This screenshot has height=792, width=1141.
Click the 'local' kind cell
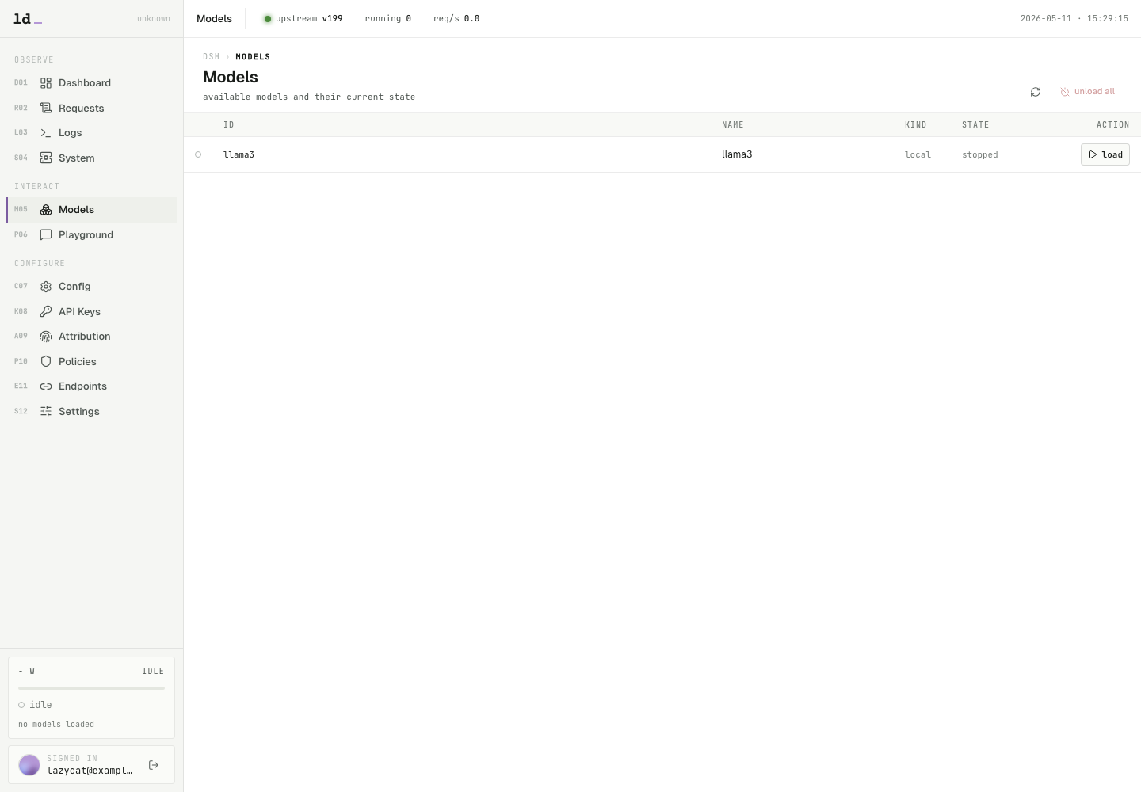click(x=918, y=155)
